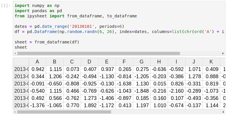Select column header E
The height and width of the screenshot is (115, 226).
click(x=107, y=62)
